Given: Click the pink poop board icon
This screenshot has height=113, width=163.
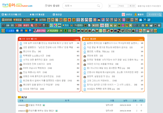Looking at the screenshot, I should tap(124, 20).
